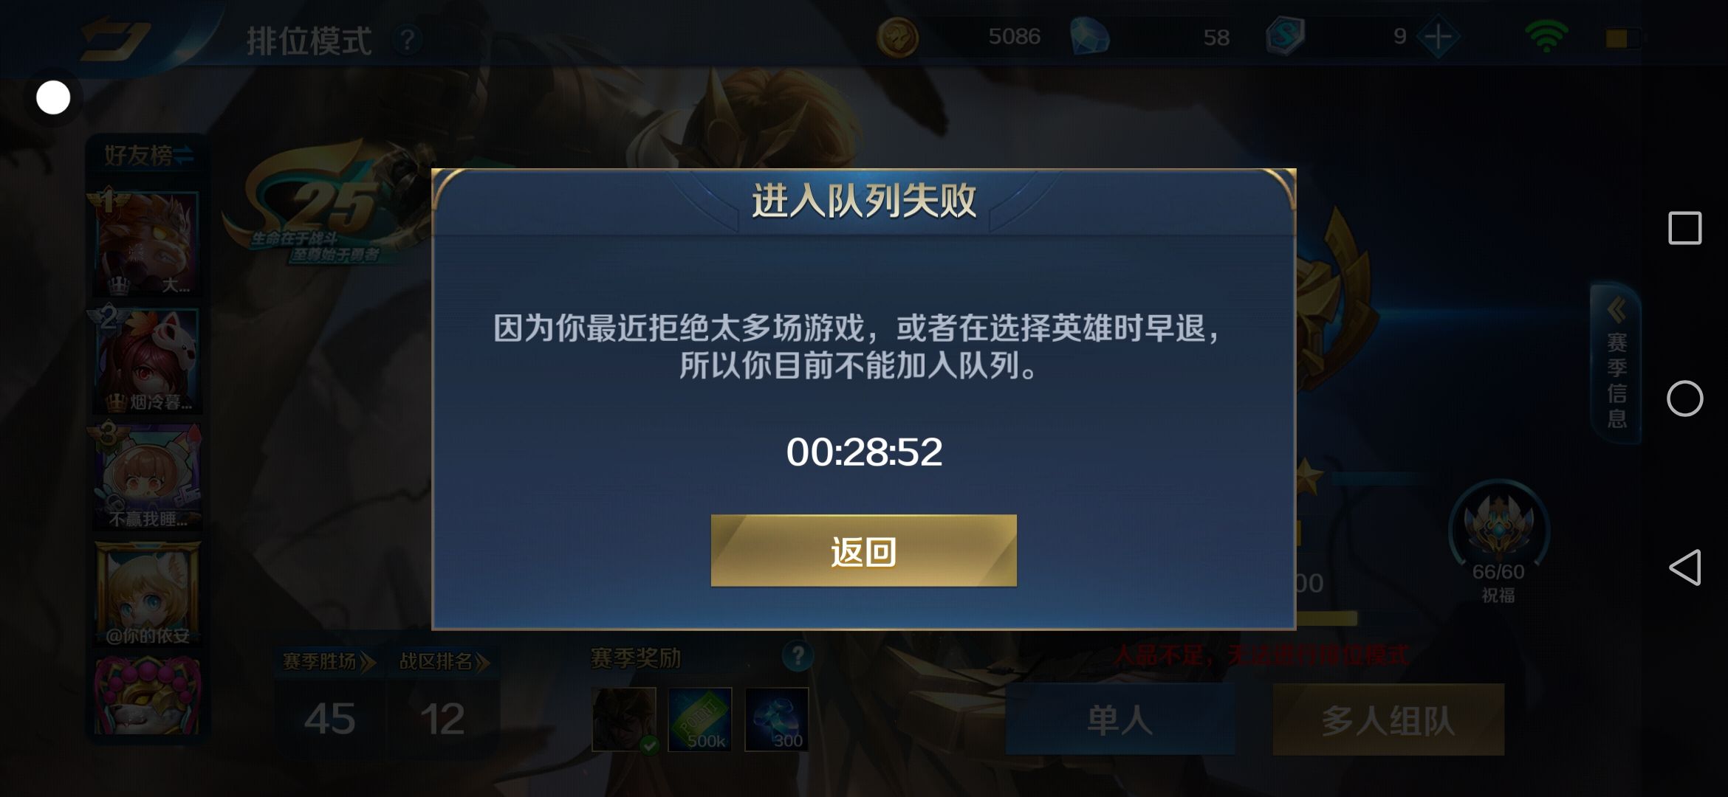Expand the 赛季信息 side panel
The height and width of the screenshot is (797, 1728).
click(1616, 363)
